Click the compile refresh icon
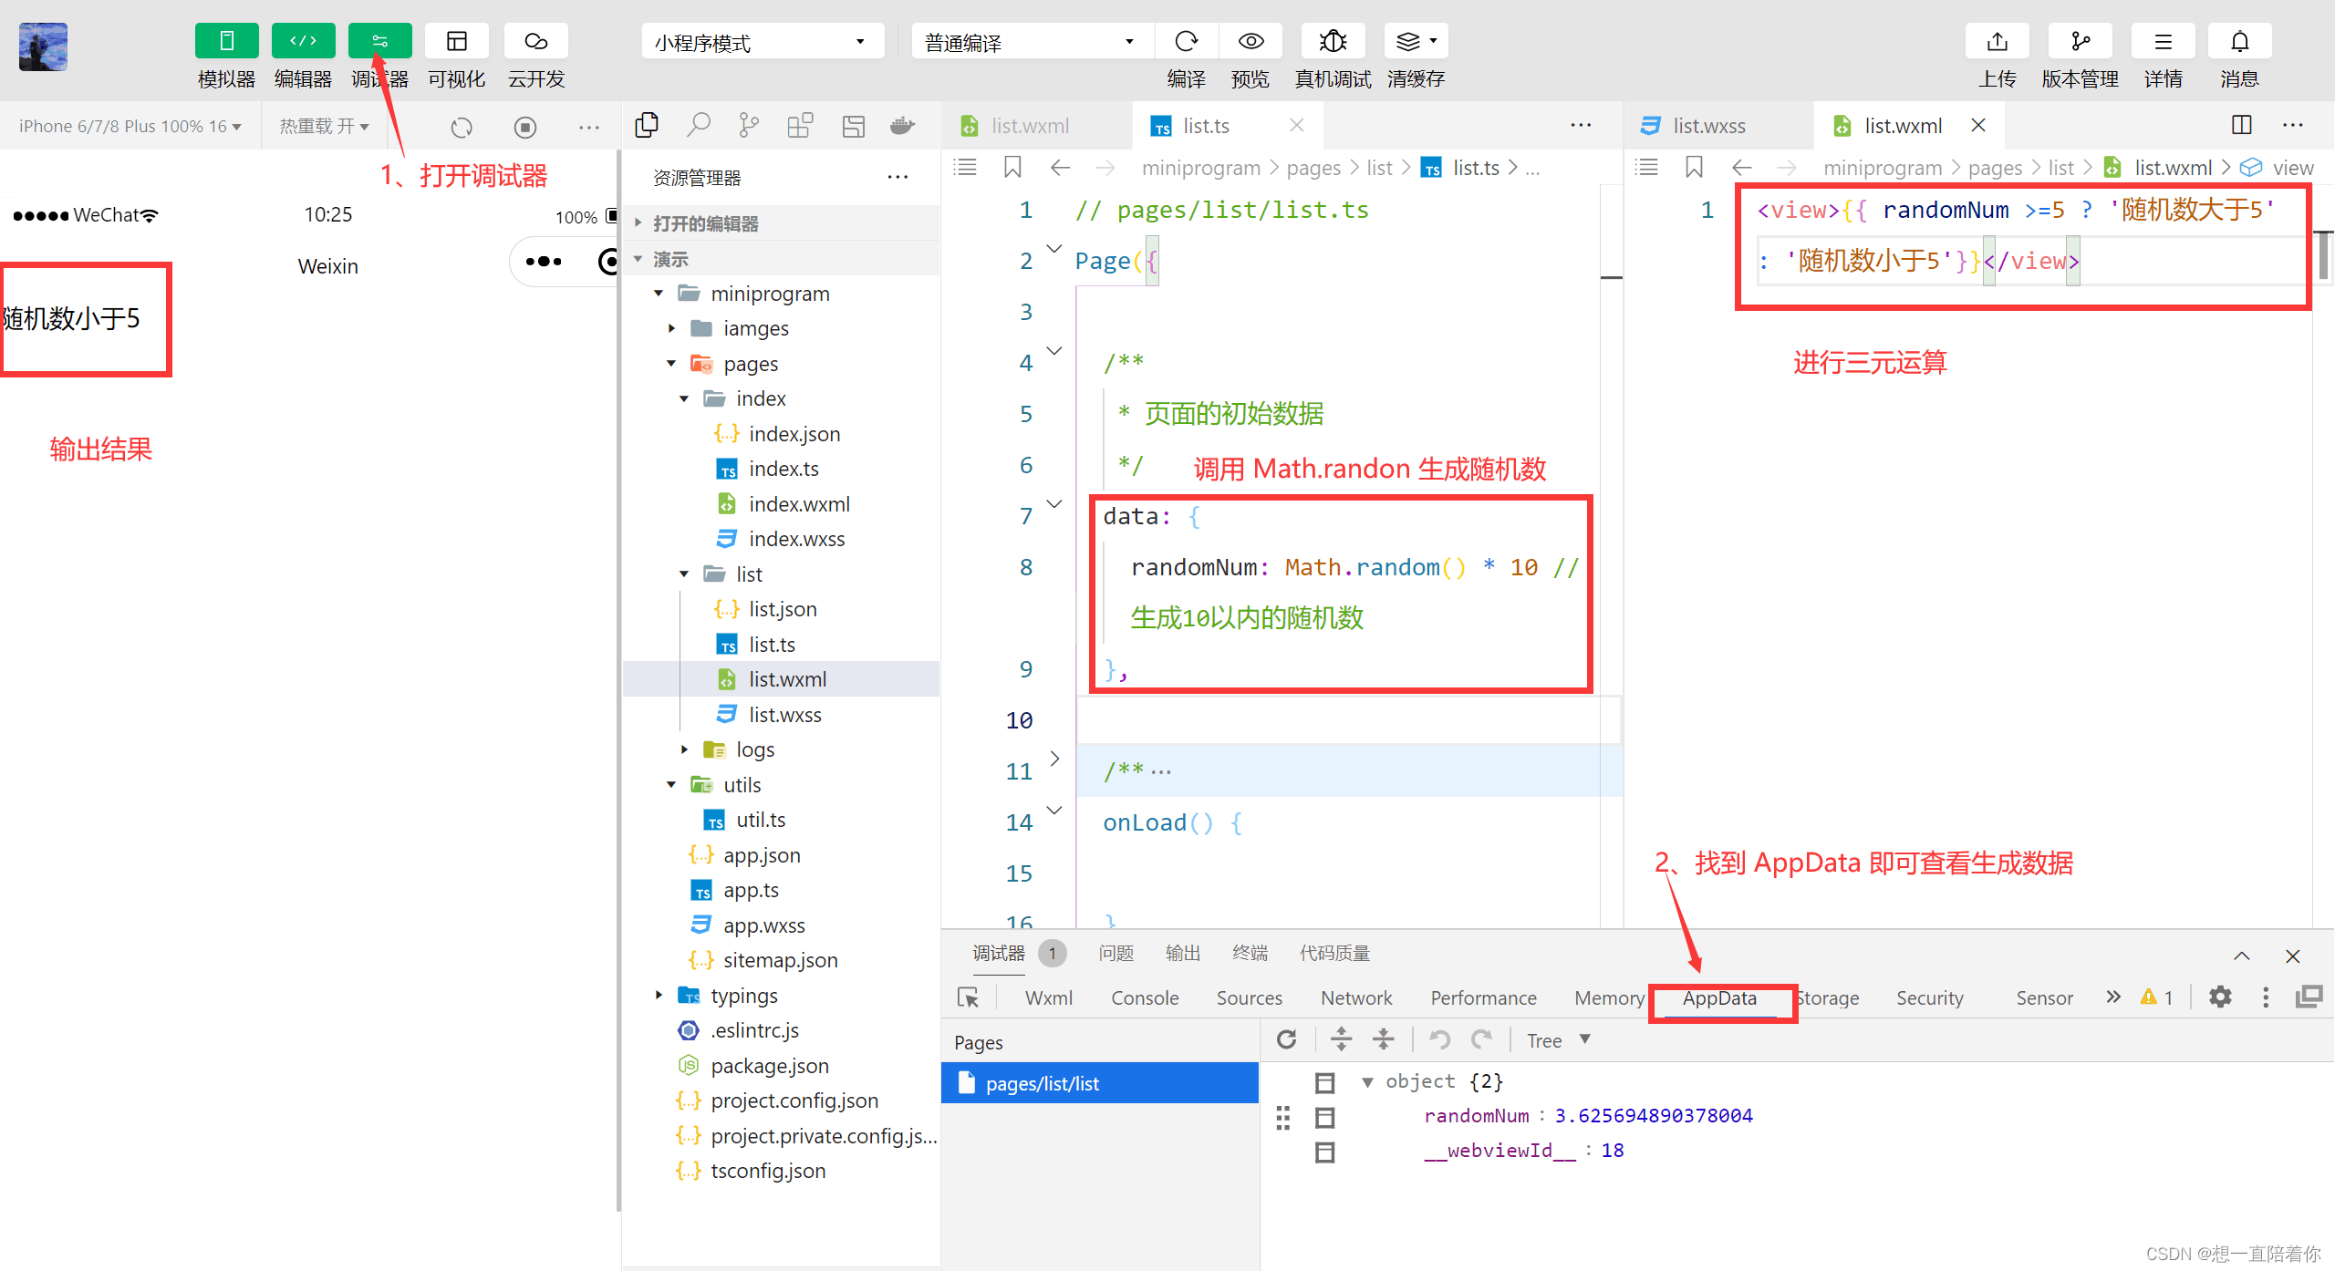Screen dimensions: 2335x1271 click(1186, 41)
